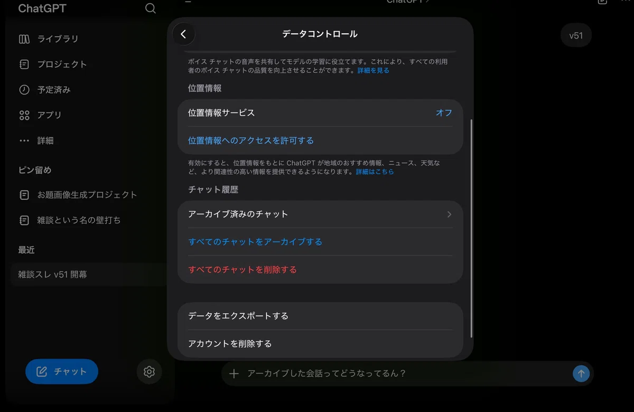Image resolution: width=634 pixels, height=412 pixels.
Task: Go back with the dialog's arrow button
Action: [183, 34]
